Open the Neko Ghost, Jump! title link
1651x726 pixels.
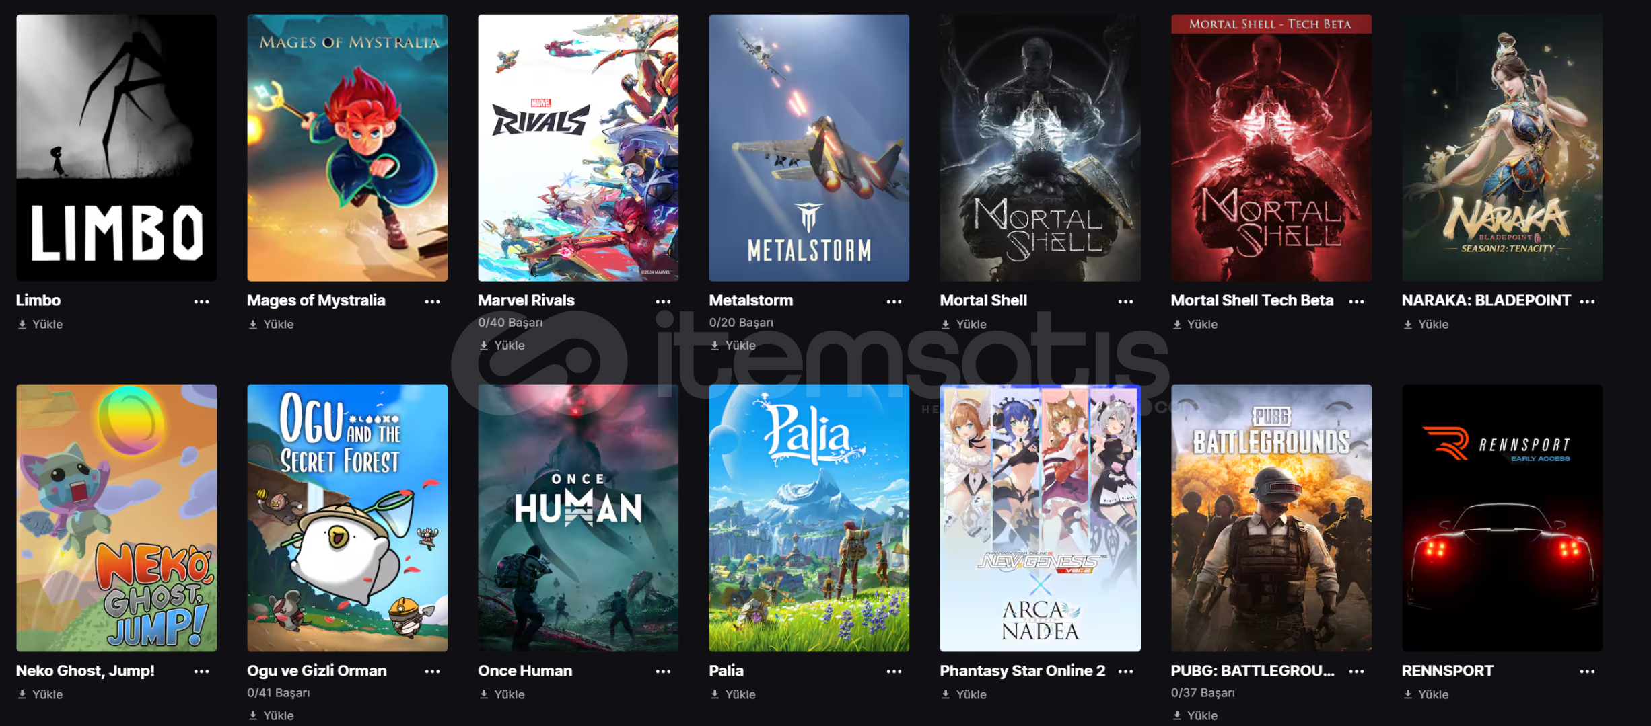coord(85,670)
